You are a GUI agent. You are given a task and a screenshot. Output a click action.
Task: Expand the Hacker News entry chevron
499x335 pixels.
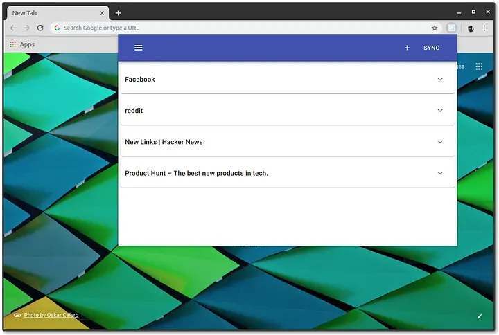pyautogui.click(x=440, y=142)
